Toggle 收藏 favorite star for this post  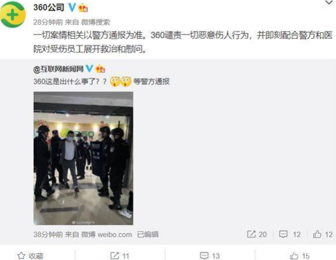pyautogui.click(x=30, y=256)
